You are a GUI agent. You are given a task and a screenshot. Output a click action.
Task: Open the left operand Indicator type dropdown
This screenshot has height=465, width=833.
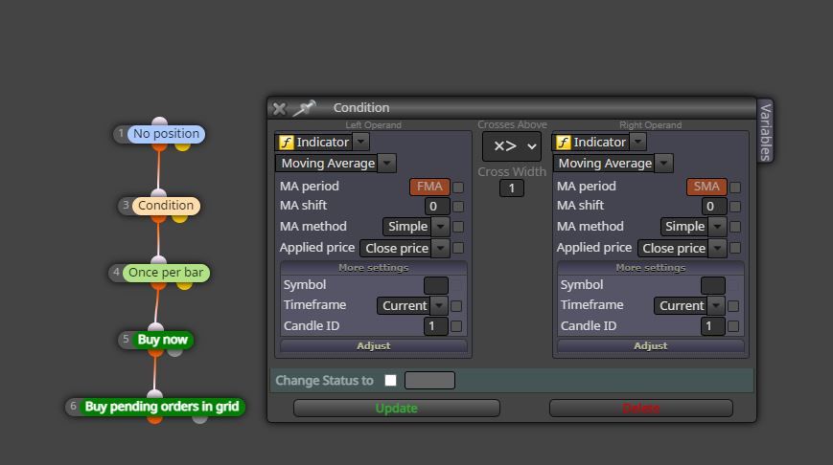[x=360, y=142]
